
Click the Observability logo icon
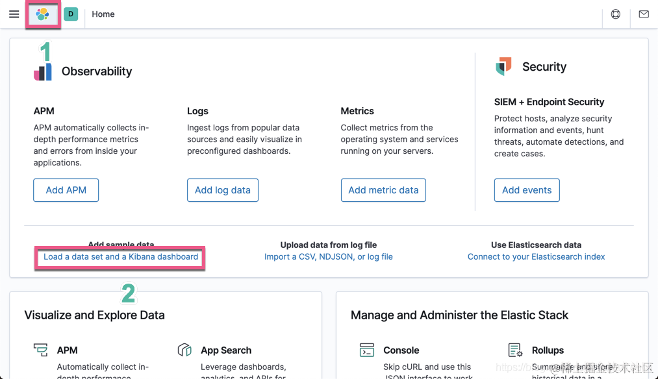pyautogui.click(x=43, y=71)
